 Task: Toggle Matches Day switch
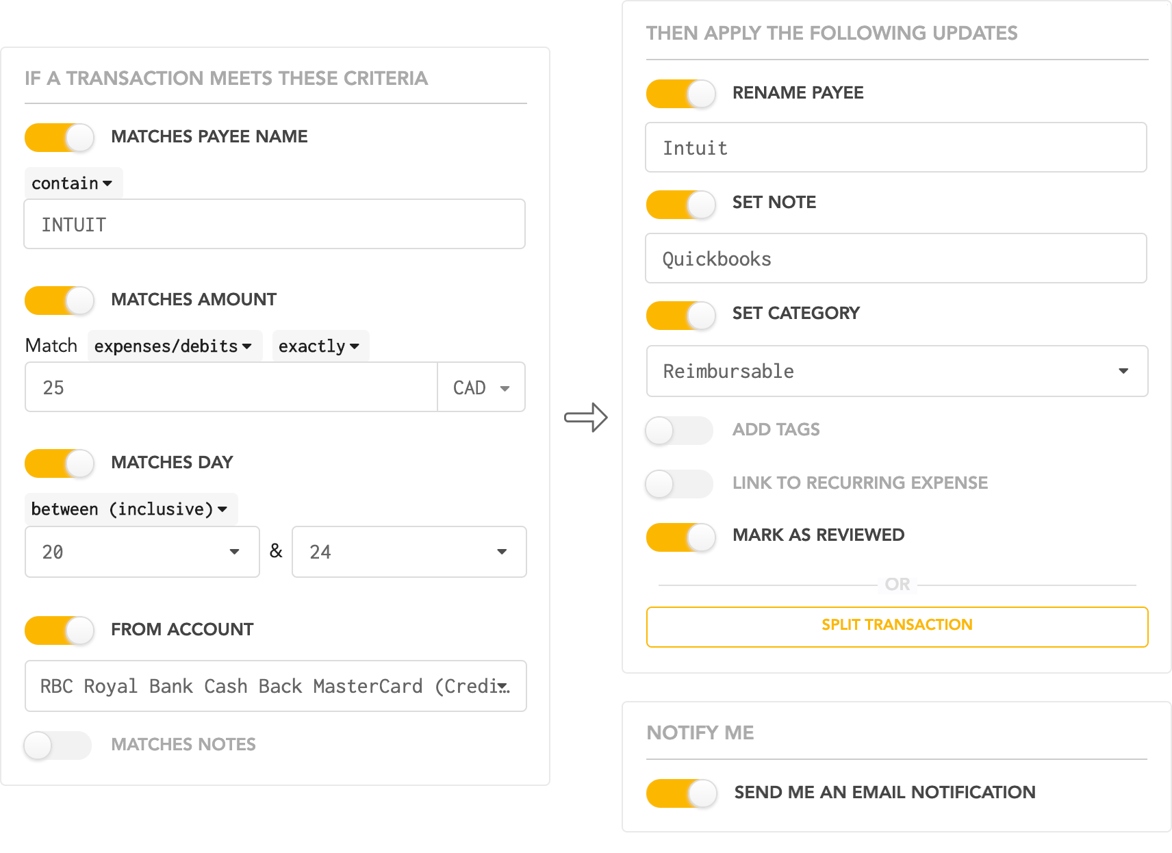pyautogui.click(x=60, y=463)
